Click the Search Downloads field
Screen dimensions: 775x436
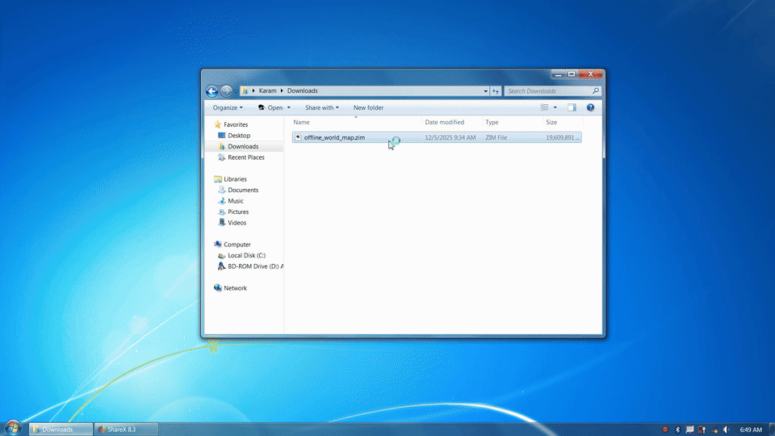(547, 91)
